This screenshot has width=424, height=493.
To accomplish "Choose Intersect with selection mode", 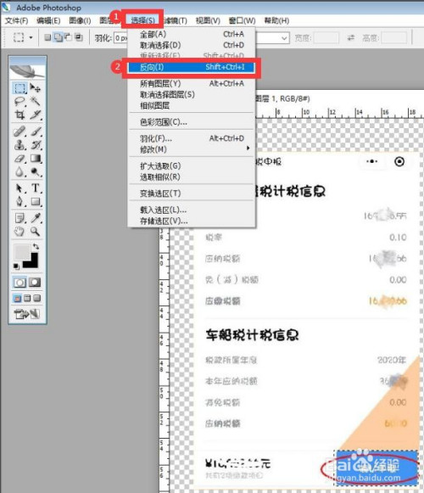I will coord(79,37).
